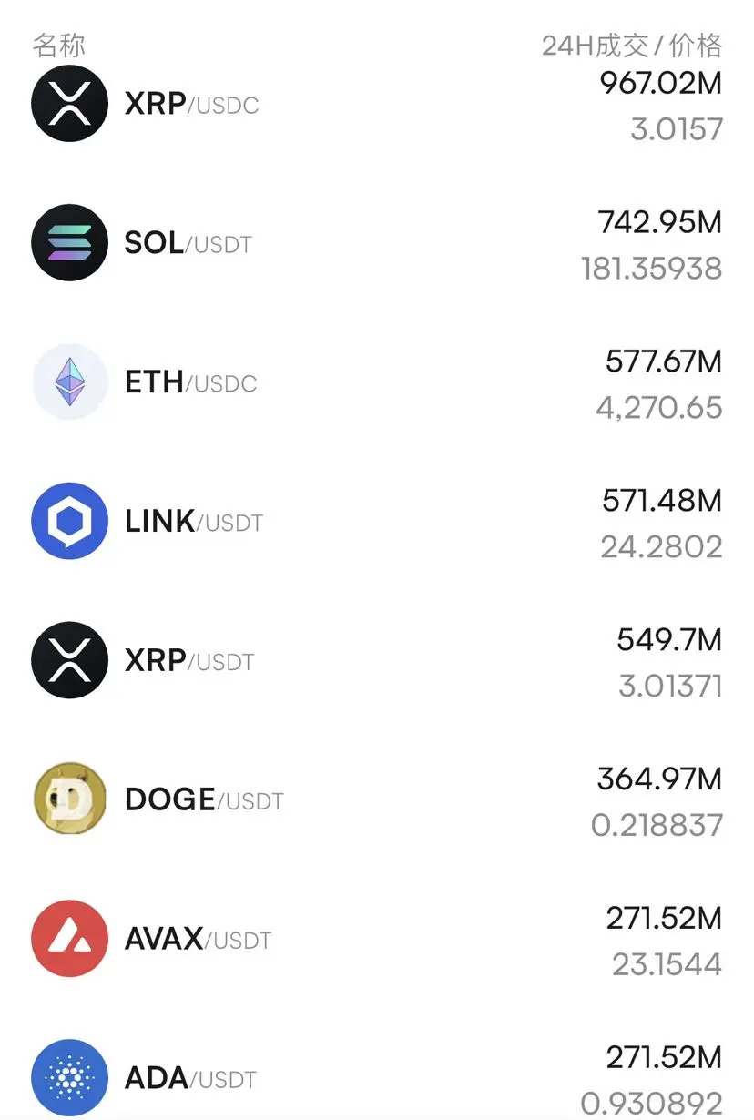Sort by the 名称 column header
This screenshot has height=1120, width=754.
(x=59, y=45)
